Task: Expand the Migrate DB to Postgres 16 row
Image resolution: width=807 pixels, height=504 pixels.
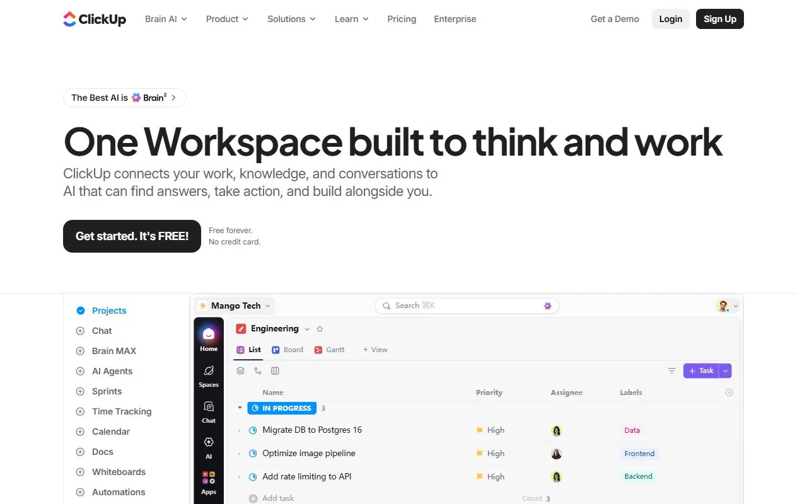Action: point(240,430)
